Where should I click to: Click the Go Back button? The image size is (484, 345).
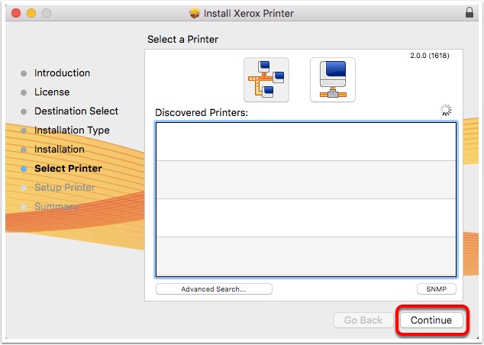[363, 320]
